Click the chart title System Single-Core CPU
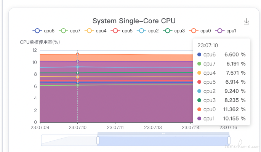 click(x=134, y=21)
